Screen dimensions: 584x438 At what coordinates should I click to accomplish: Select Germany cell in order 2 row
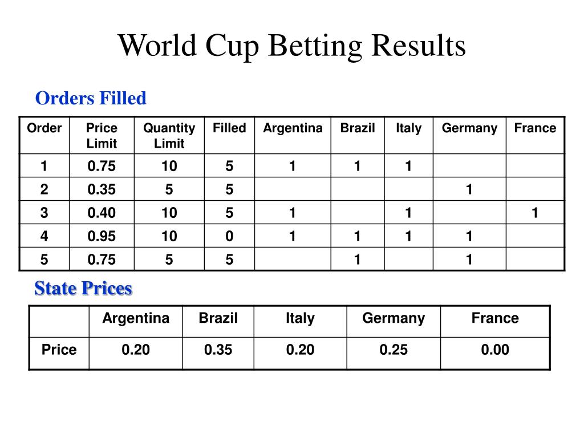click(469, 189)
